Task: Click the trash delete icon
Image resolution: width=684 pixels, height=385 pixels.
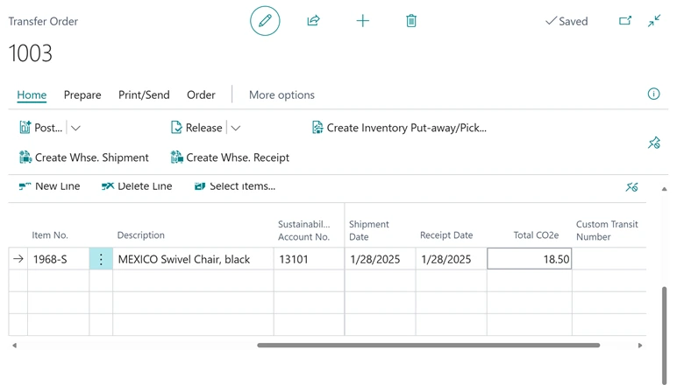Action: click(411, 21)
